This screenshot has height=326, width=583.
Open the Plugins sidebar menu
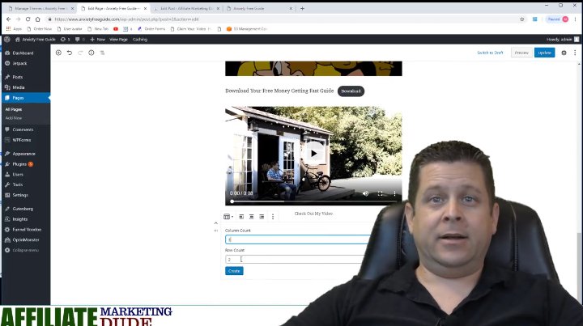(x=19, y=164)
